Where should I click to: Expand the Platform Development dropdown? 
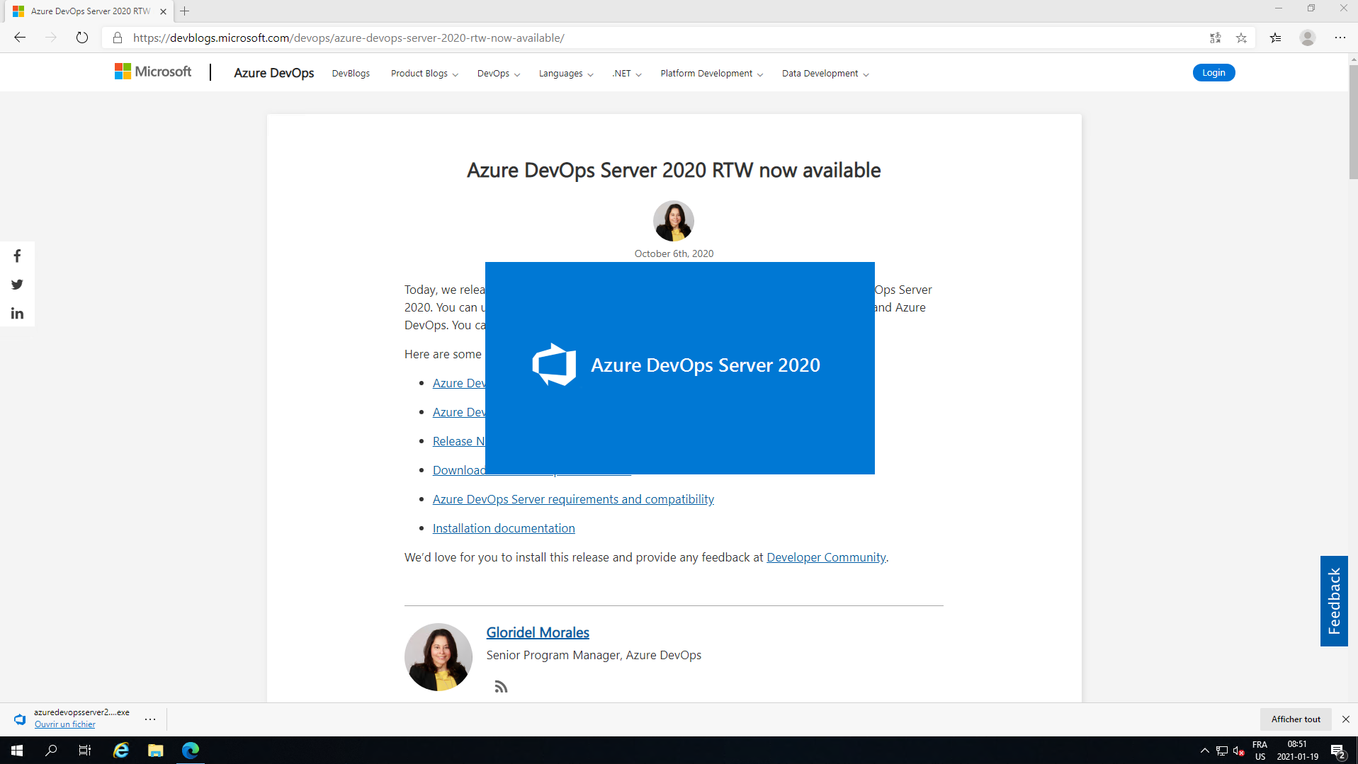[x=711, y=74]
